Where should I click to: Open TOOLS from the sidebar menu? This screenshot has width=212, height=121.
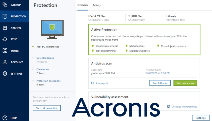tap(14, 51)
